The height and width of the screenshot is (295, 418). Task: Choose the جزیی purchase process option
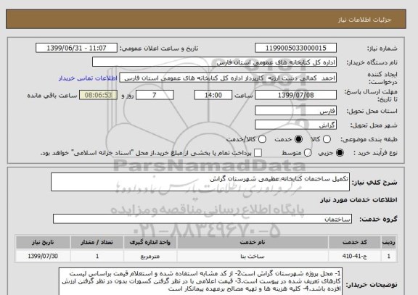(340, 153)
